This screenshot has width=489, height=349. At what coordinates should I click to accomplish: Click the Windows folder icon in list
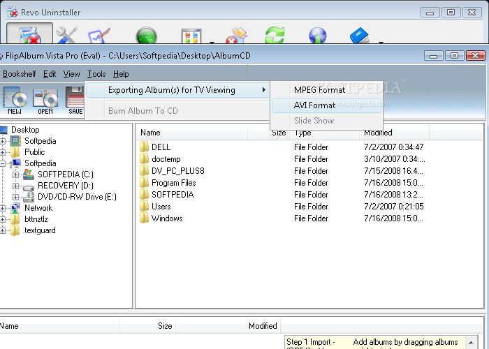pyautogui.click(x=144, y=218)
